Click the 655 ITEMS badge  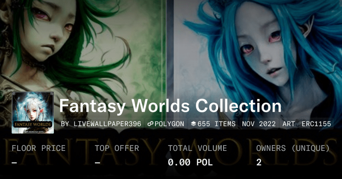pos(213,124)
